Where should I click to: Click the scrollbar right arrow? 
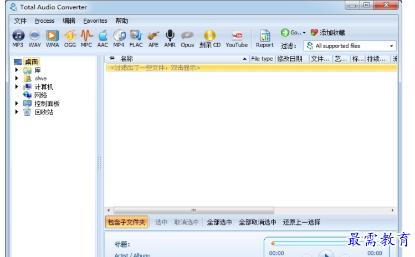[392, 210]
